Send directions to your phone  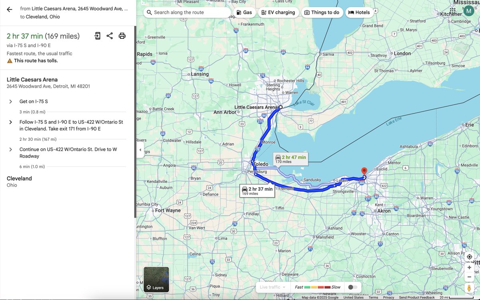(97, 36)
